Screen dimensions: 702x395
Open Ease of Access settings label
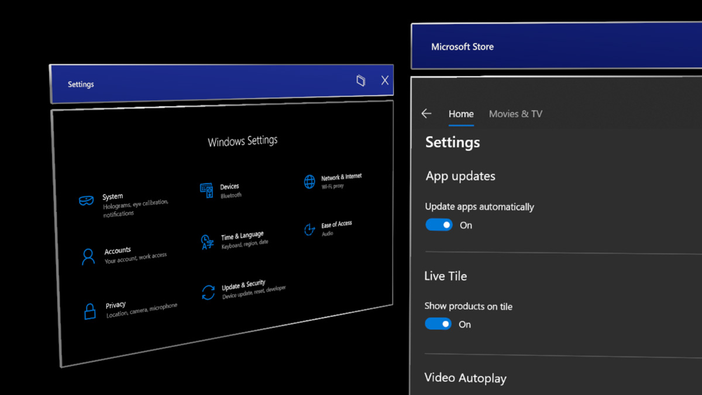click(x=336, y=224)
